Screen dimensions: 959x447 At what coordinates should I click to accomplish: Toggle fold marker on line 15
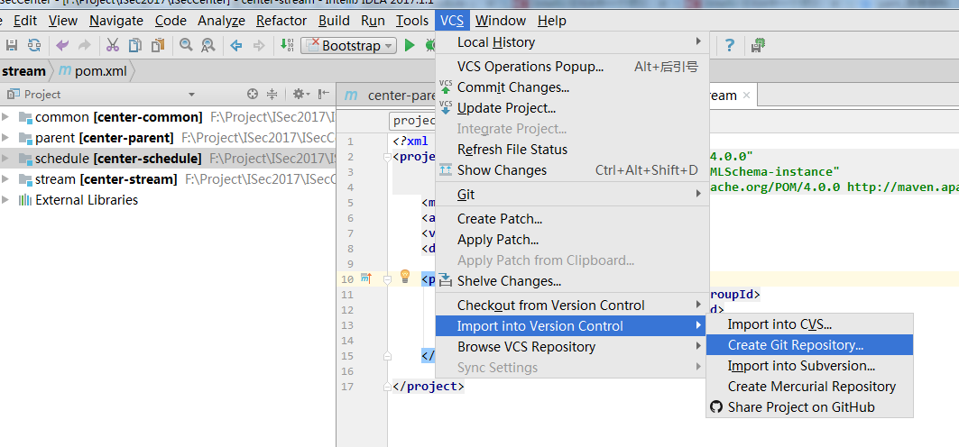point(386,355)
